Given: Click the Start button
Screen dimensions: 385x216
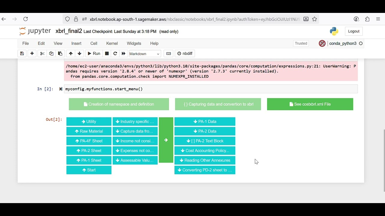Looking at the screenshot, I should coord(89,170).
